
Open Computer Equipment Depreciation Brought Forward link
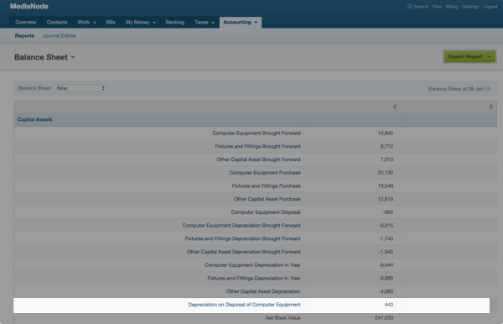pyautogui.click(x=241, y=226)
